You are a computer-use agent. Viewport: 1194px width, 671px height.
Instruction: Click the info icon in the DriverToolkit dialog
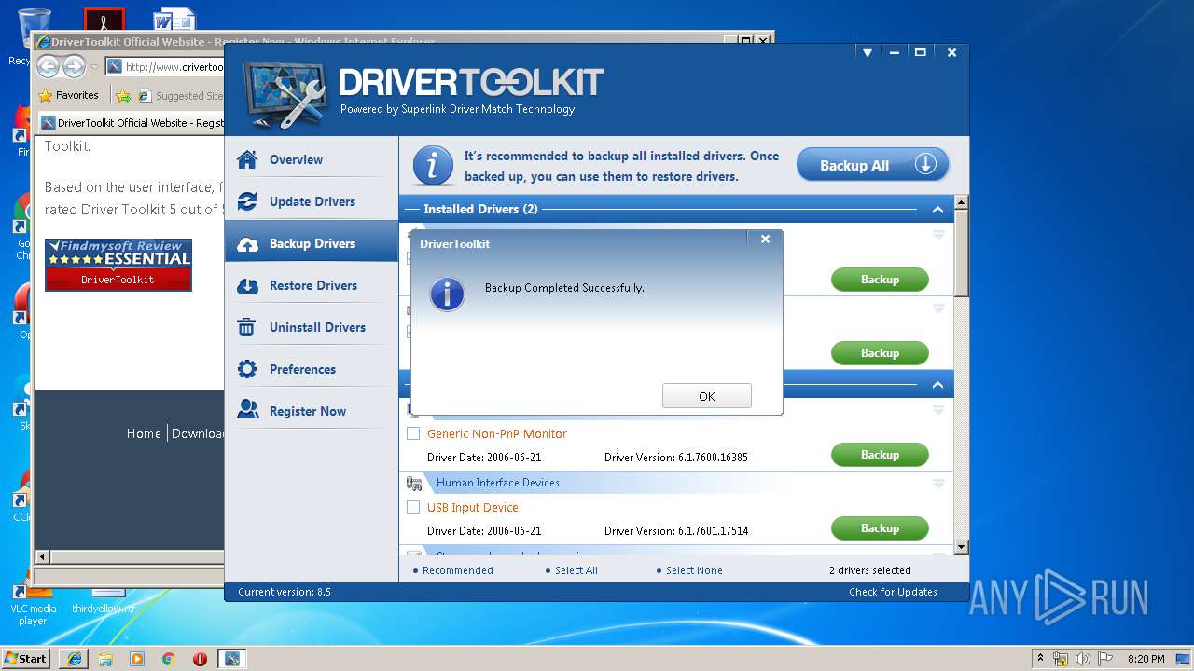click(447, 294)
